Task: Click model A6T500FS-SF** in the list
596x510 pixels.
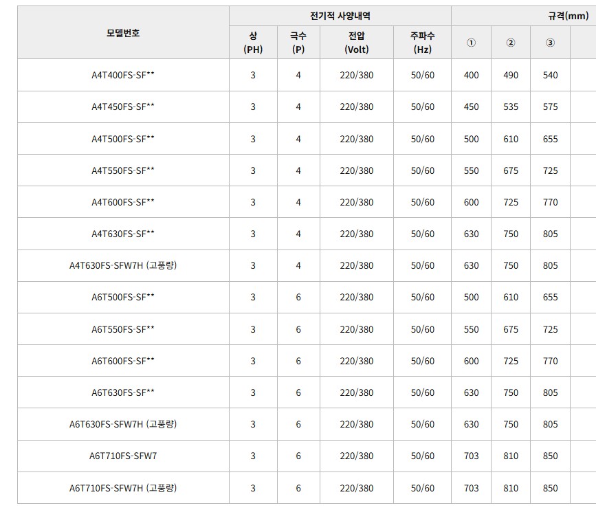Action: 123,297
